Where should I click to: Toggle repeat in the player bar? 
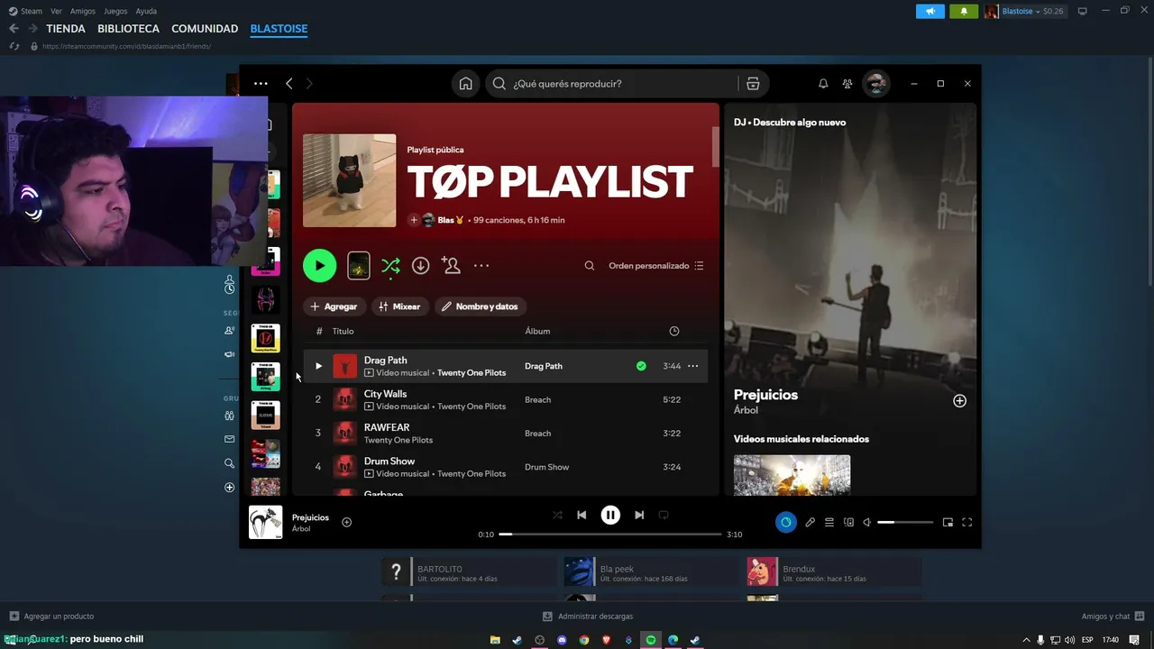coord(664,515)
